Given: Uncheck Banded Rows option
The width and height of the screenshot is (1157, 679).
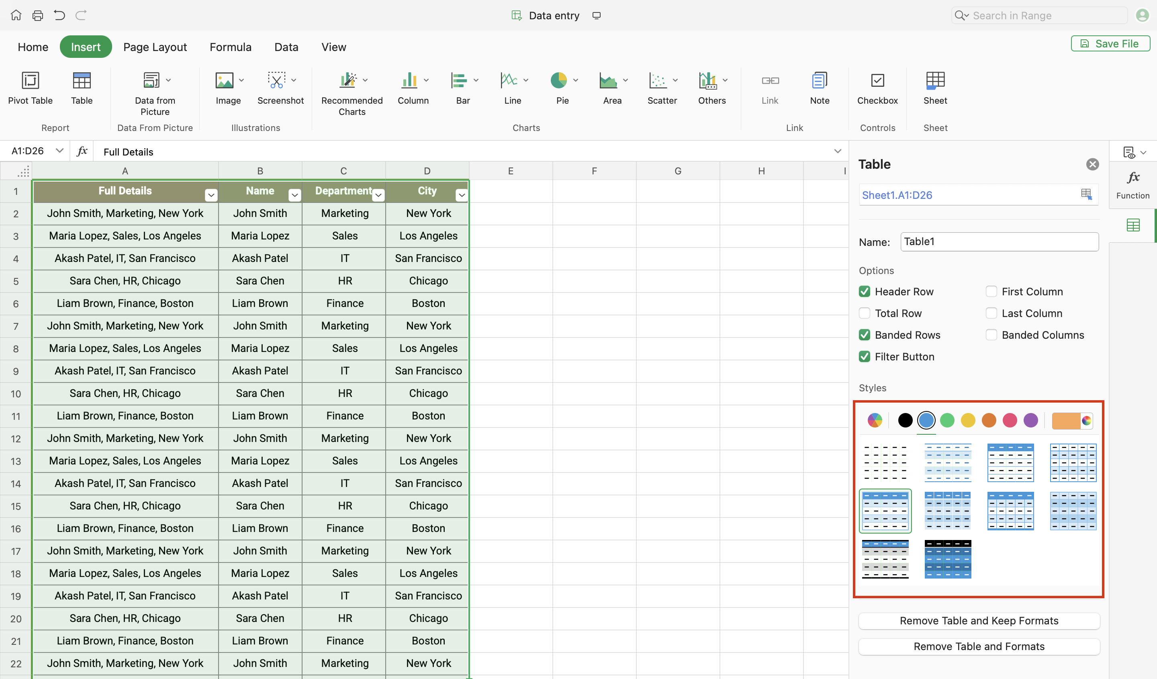Looking at the screenshot, I should point(865,335).
